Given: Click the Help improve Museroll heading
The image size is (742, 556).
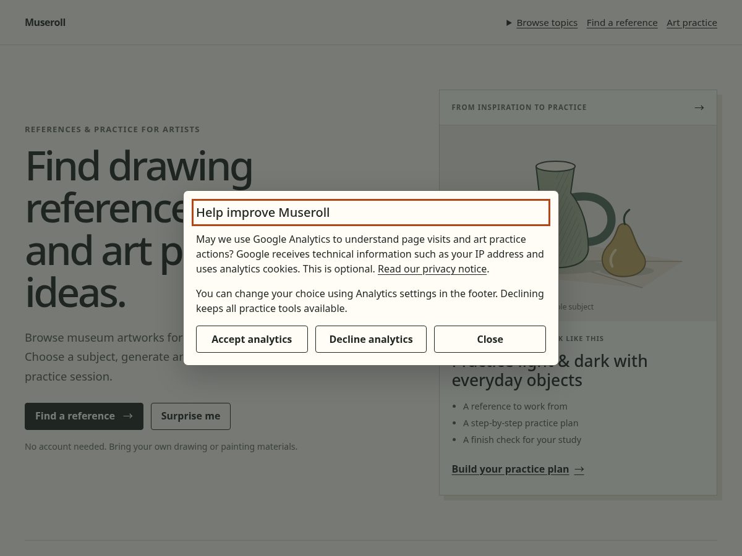Looking at the screenshot, I should point(371,213).
